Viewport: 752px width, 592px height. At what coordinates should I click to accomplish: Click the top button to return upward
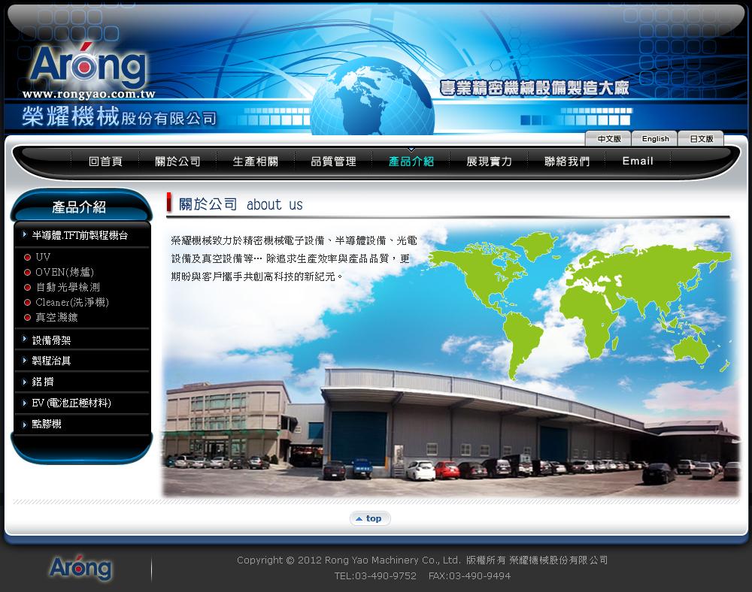(x=370, y=518)
